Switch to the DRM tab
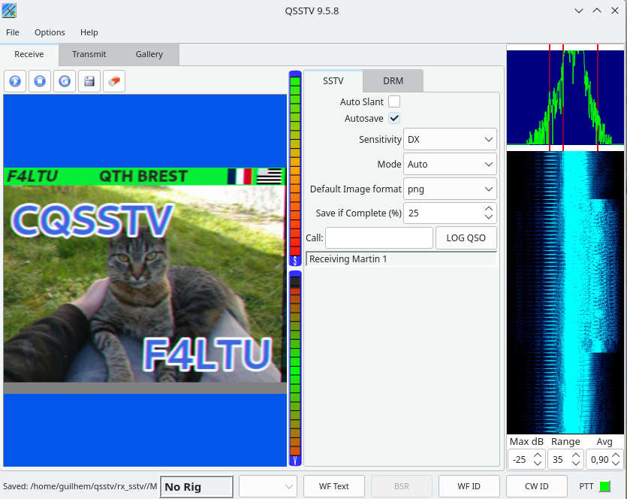The width and height of the screenshot is (627, 499). tap(393, 81)
